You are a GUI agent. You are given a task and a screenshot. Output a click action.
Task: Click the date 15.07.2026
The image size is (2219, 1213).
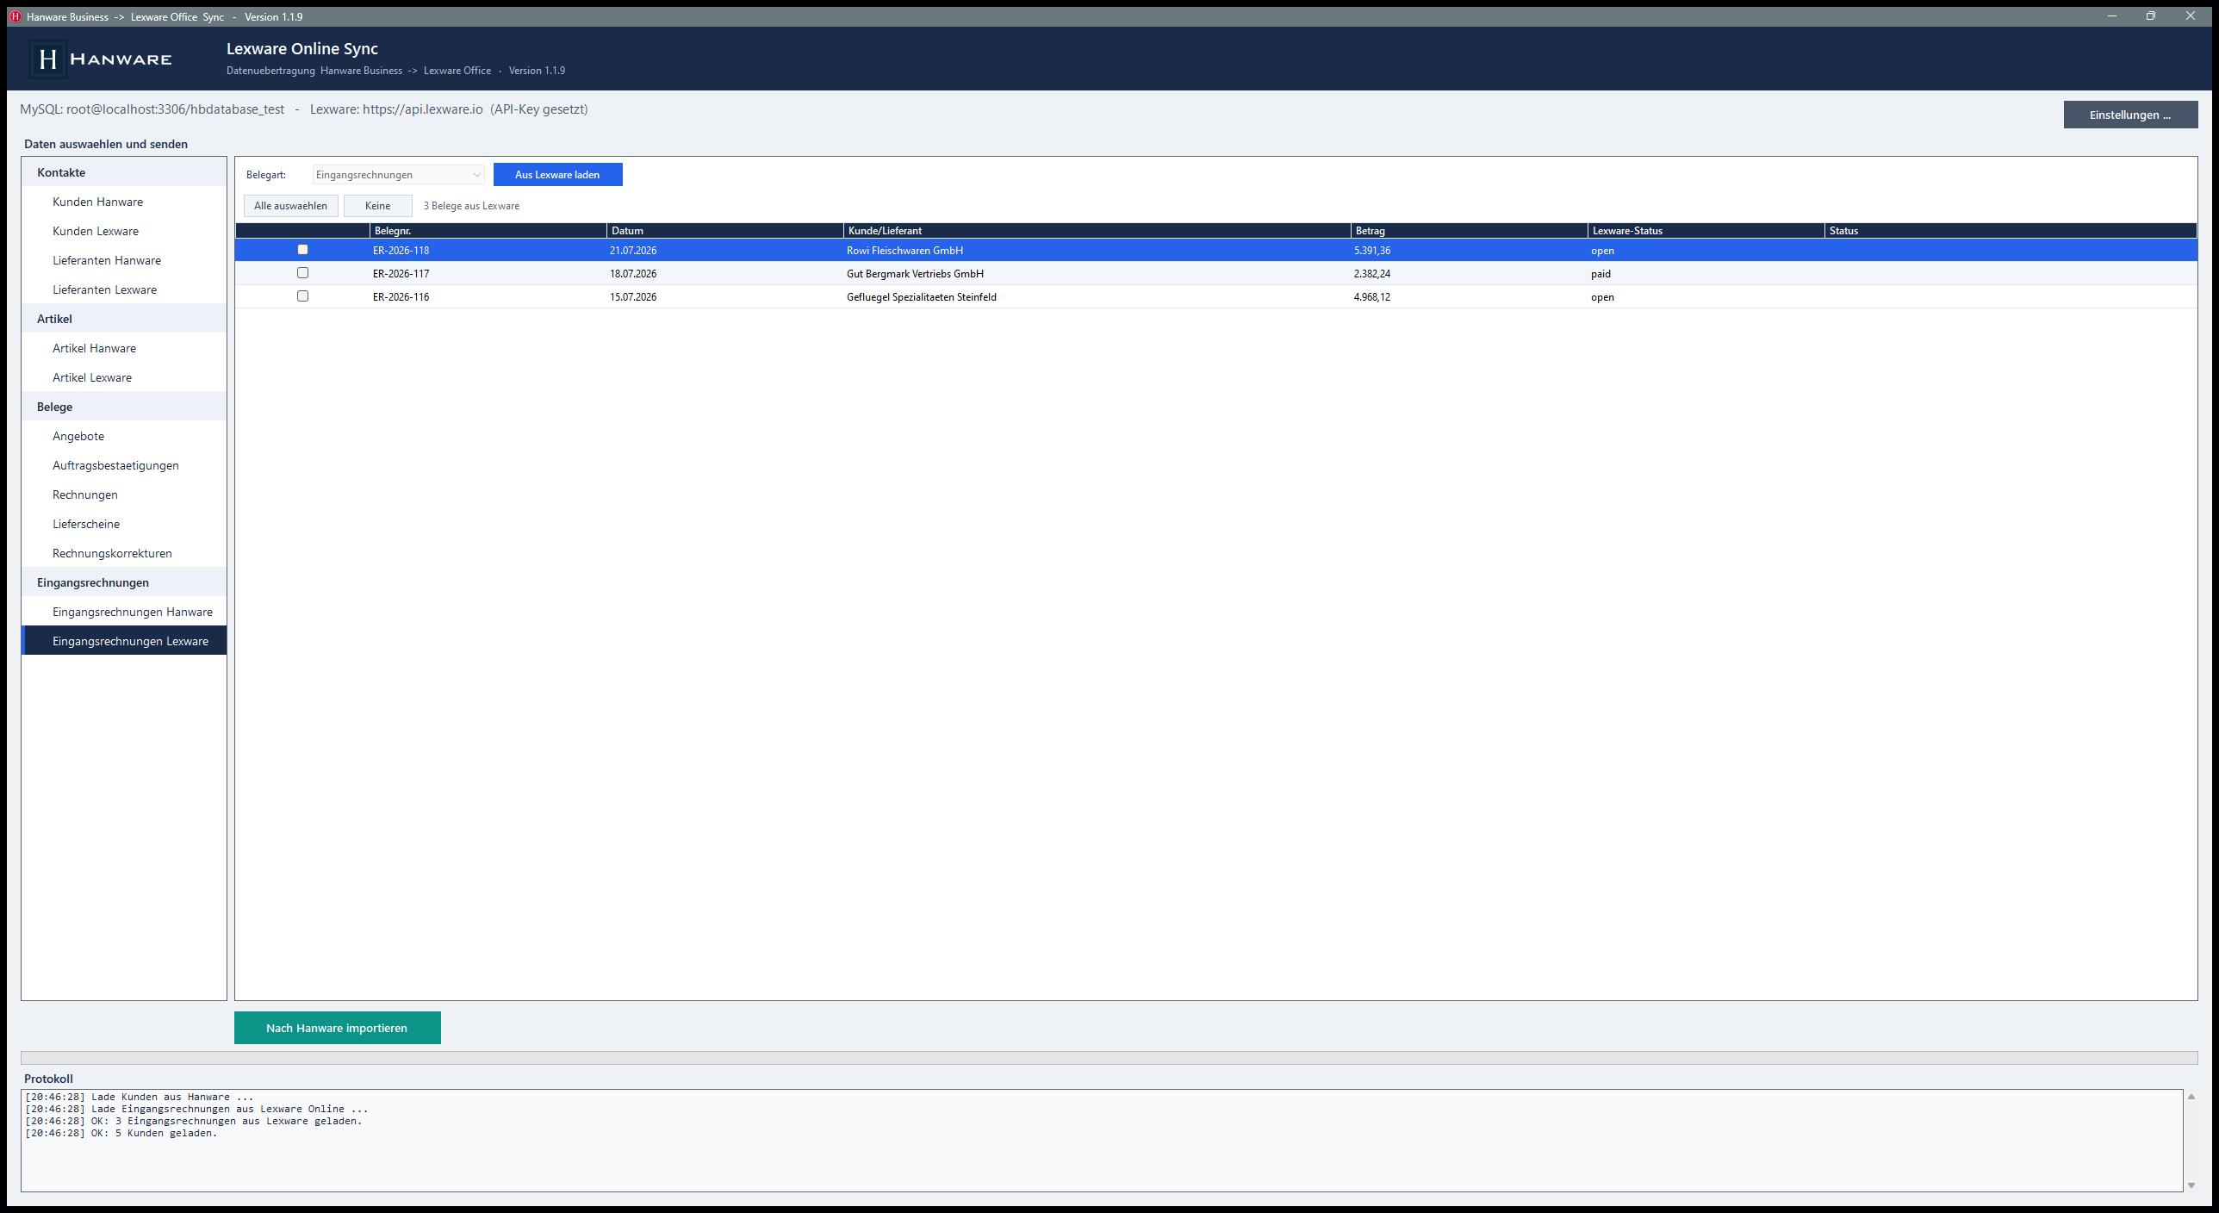(x=633, y=297)
